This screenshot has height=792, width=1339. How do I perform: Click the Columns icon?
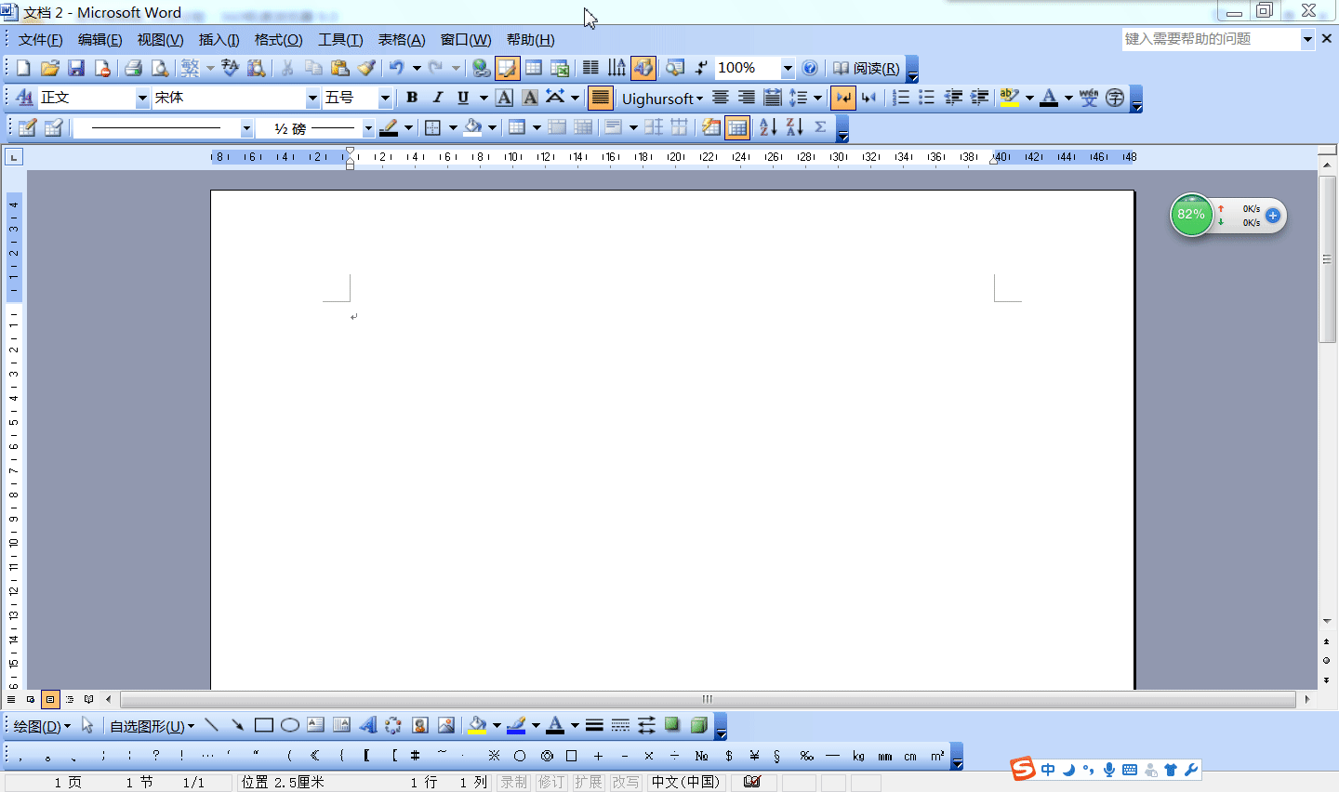tap(590, 68)
